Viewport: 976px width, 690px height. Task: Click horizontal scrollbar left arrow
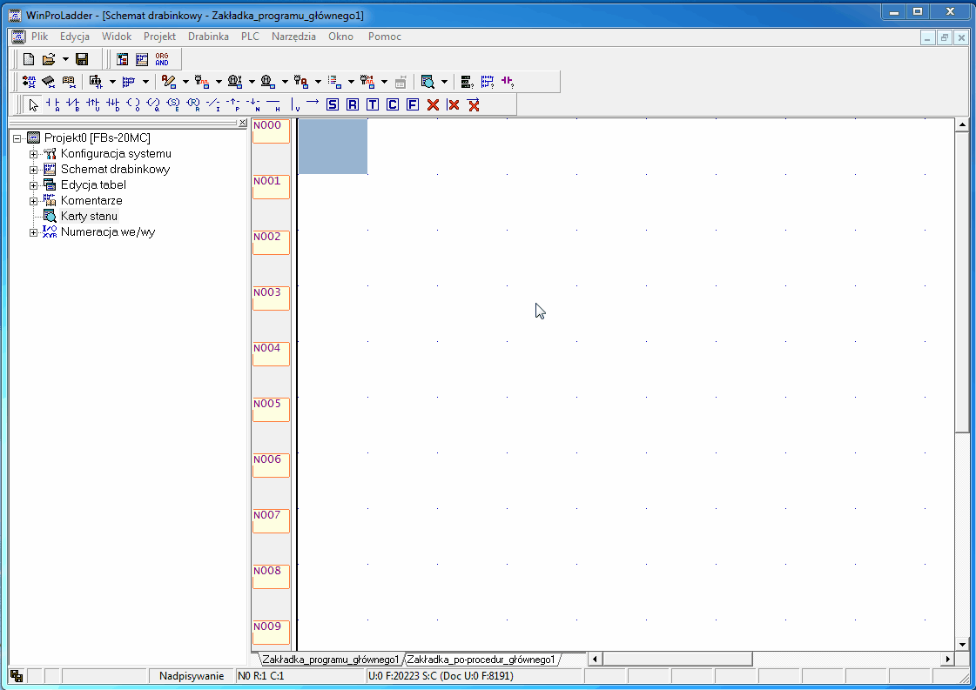[x=595, y=659]
